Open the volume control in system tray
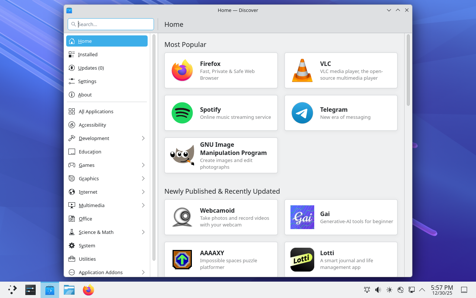Image resolution: width=476 pixels, height=298 pixels. (x=378, y=290)
